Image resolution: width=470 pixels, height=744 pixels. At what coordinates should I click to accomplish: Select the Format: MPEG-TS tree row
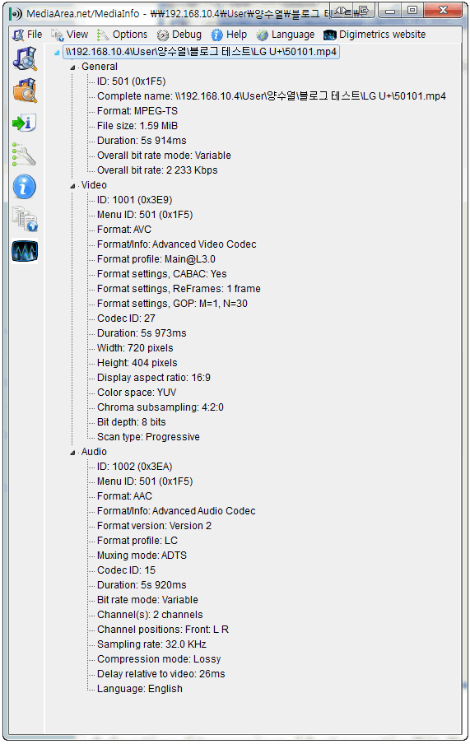[x=137, y=111]
